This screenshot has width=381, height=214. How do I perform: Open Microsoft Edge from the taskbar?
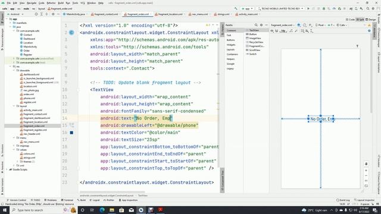click(102, 210)
